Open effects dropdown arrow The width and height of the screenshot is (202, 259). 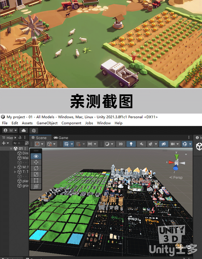click(x=156, y=144)
